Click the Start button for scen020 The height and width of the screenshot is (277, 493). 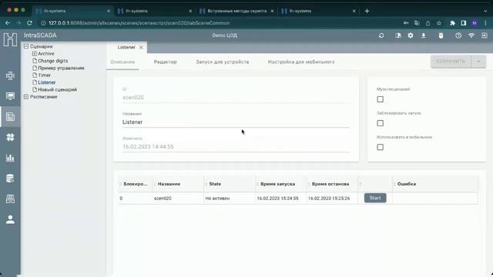click(375, 199)
